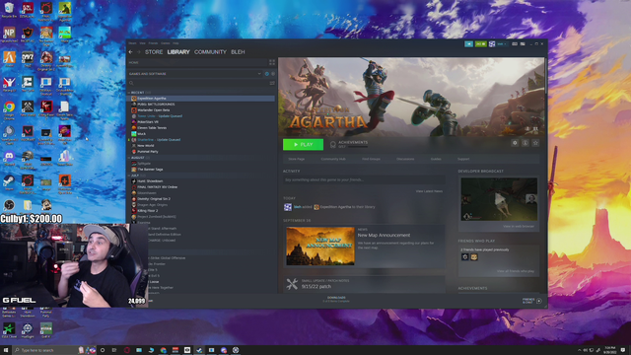This screenshot has height=355, width=631.
Task: Open the New Map Announcement thumbnail
Action: [x=320, y=246]
